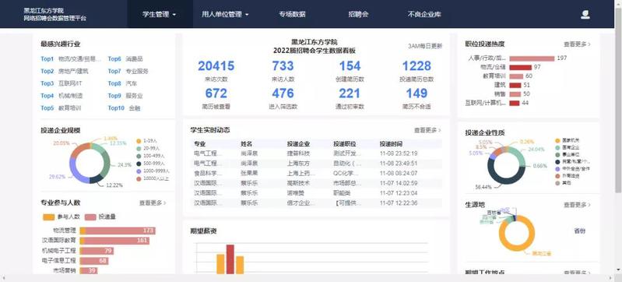The image size is (622, 282).
Task: Click the 人事/行政 bar showing 197
Action: click(x=532, y=58)
